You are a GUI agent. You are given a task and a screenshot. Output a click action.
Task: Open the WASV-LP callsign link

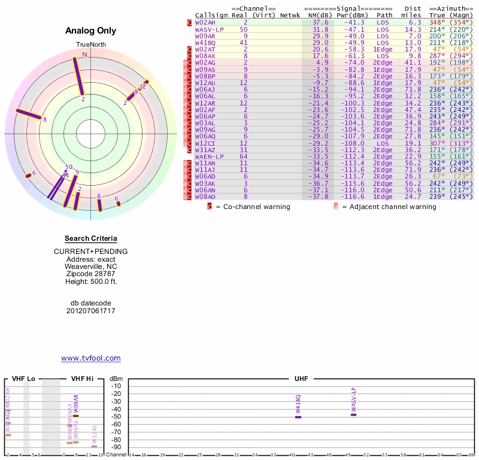[x=209, y=29]
